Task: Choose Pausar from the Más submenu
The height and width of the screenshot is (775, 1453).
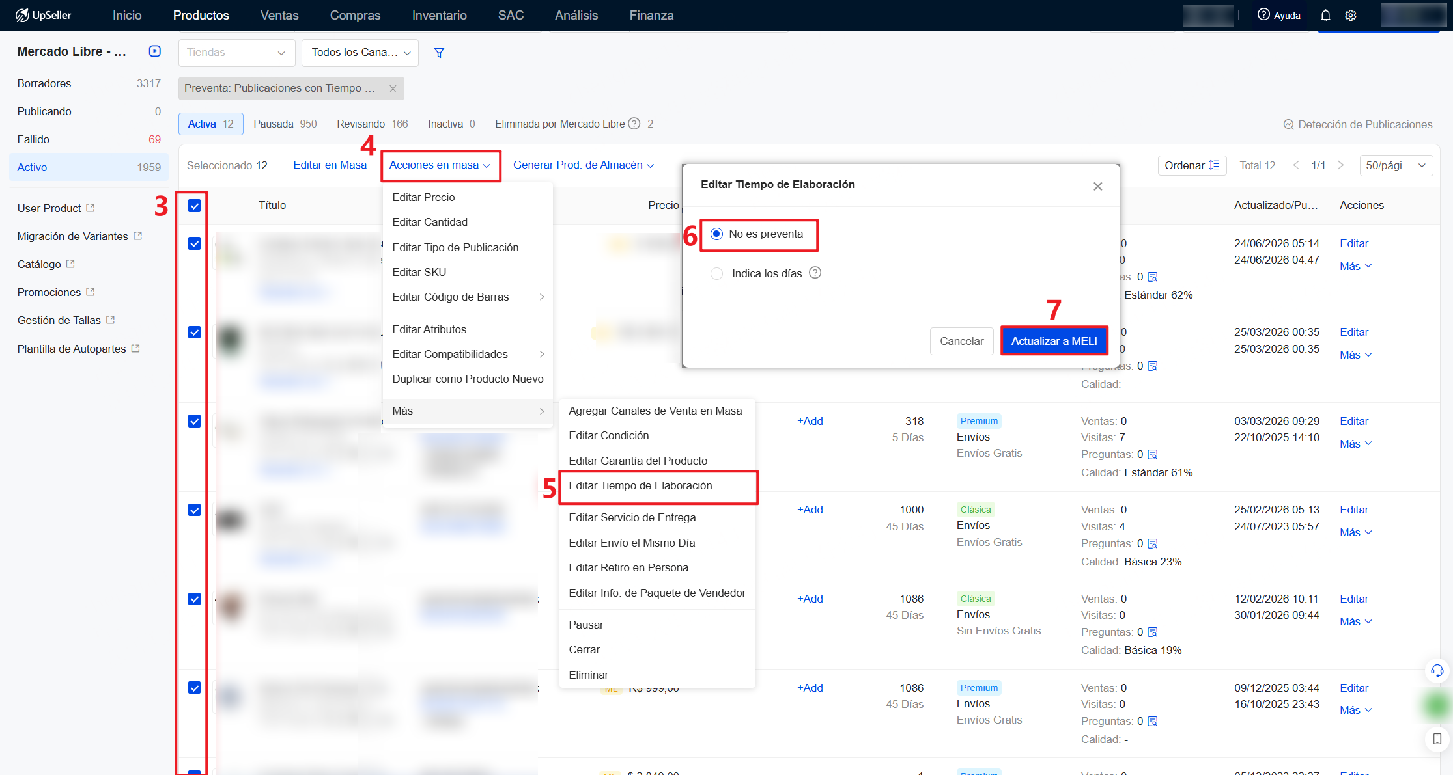Action: 658,625
